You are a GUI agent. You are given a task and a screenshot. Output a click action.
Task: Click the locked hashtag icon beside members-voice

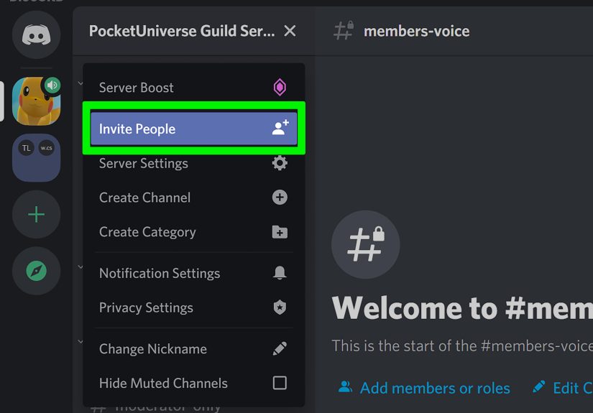(x=344, y=30)
